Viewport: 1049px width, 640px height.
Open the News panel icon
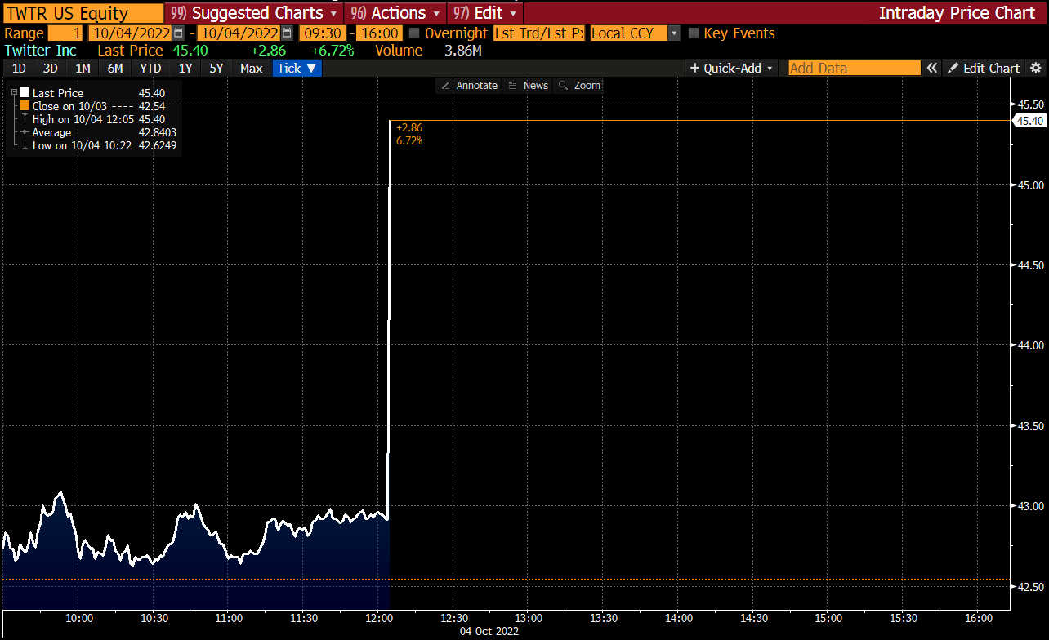pyautogui.click(x=512, y=86)
